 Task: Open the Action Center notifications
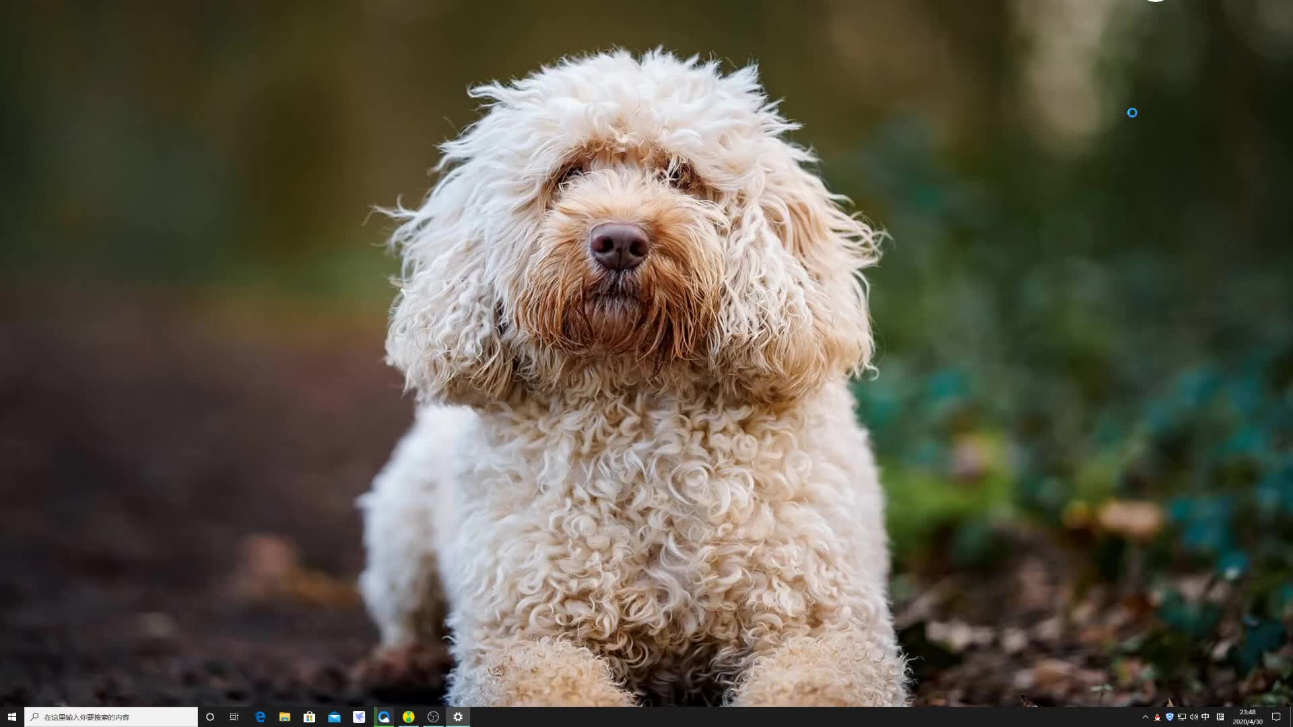pos(1275,717)
